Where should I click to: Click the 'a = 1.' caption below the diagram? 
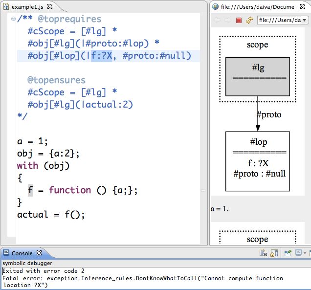click(x=220, y=209)
